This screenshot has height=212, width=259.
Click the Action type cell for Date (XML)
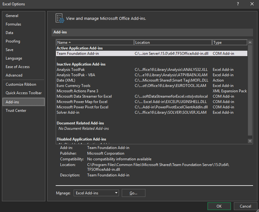tap(218, 80)
